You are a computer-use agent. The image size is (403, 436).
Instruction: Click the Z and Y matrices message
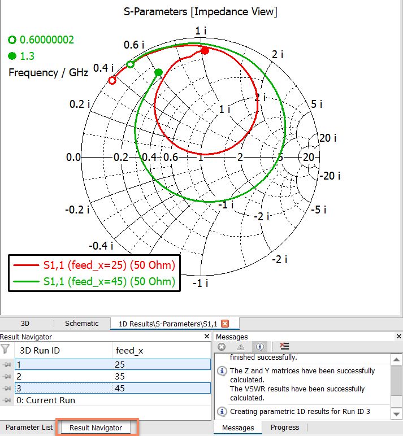[x=302, y=376]
